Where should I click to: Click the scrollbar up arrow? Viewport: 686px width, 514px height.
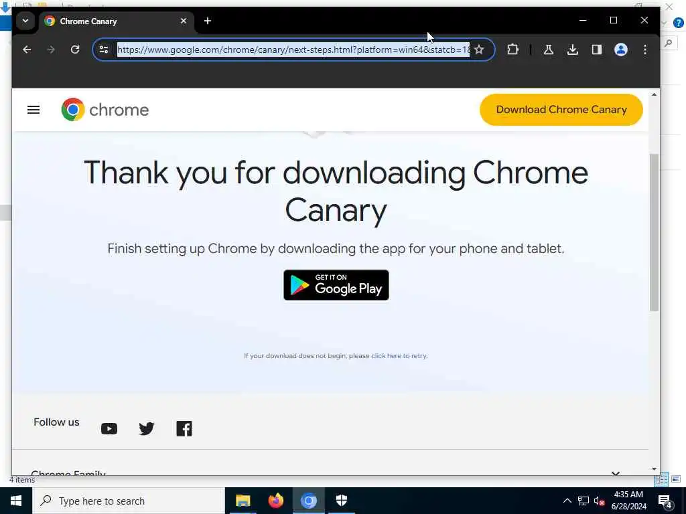(x=654, y=94)
